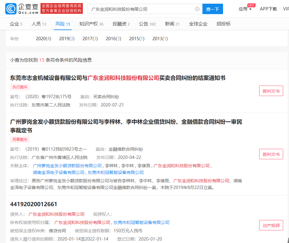
Task: Open 东莞市和冠智能设备有限公司 in 关联主体
Action: [x=116, y=172]
